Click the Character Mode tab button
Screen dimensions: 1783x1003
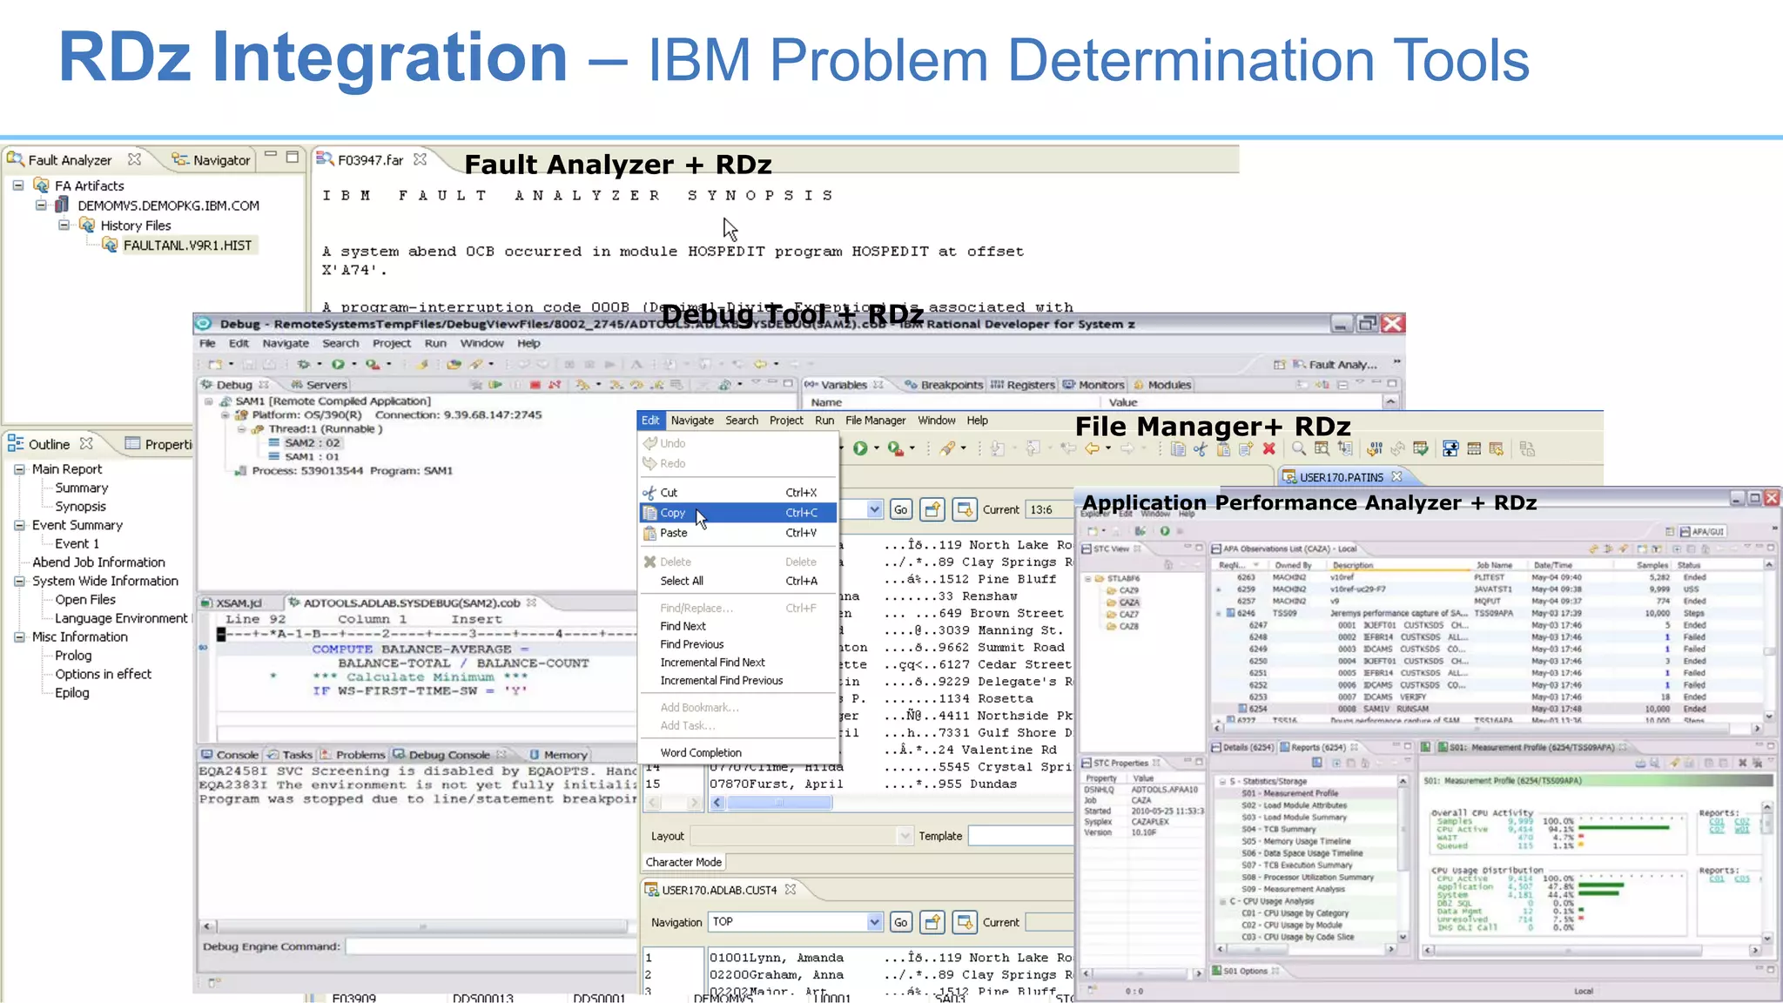[683, 862]
